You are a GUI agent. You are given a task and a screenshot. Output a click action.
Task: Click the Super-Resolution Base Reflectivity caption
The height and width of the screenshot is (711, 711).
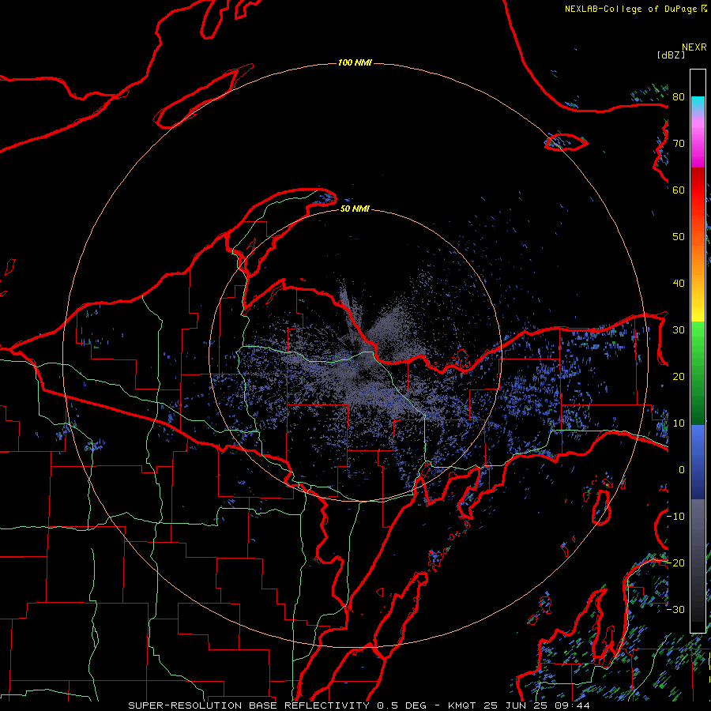[x=249, y=705]
